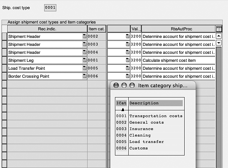Click the sort arrow under ICat column
Viewport: 228px width, 168px height.
pyautogui.click(x=123, y=110)
